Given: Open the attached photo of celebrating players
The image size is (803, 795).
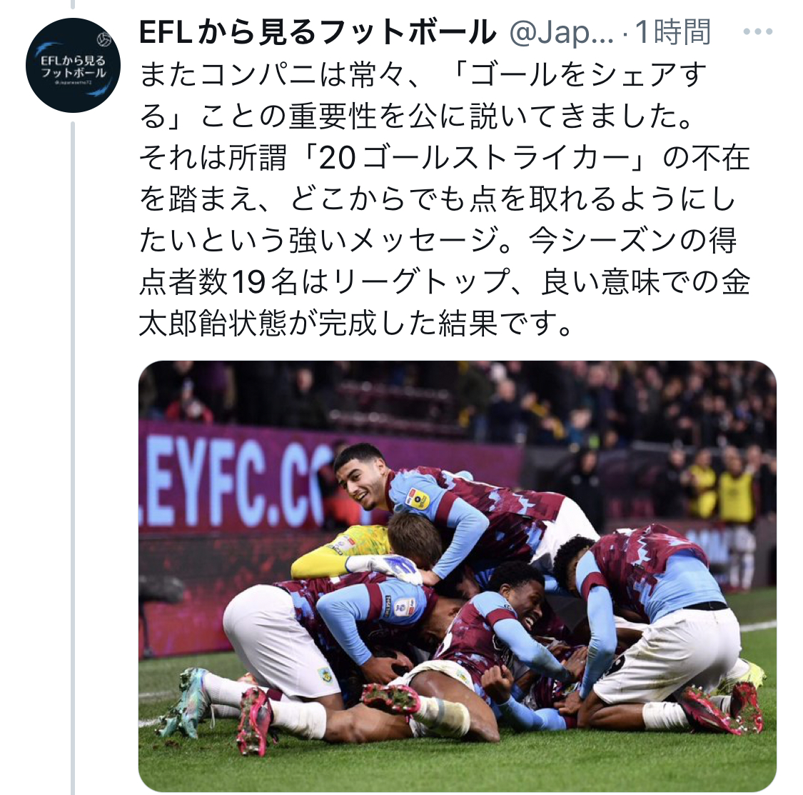Looking at the screenshot, I should [x=458, y=576].
